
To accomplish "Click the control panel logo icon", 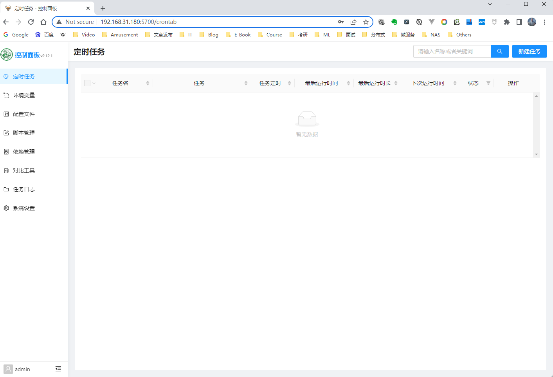I will [7, 54].
